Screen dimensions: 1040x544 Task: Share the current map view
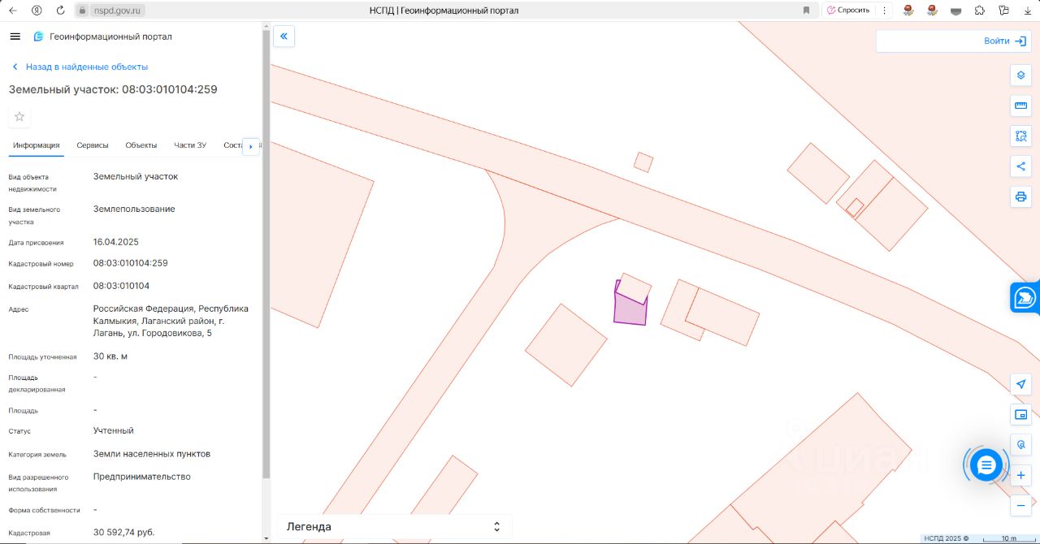[x=1020, y=166]
